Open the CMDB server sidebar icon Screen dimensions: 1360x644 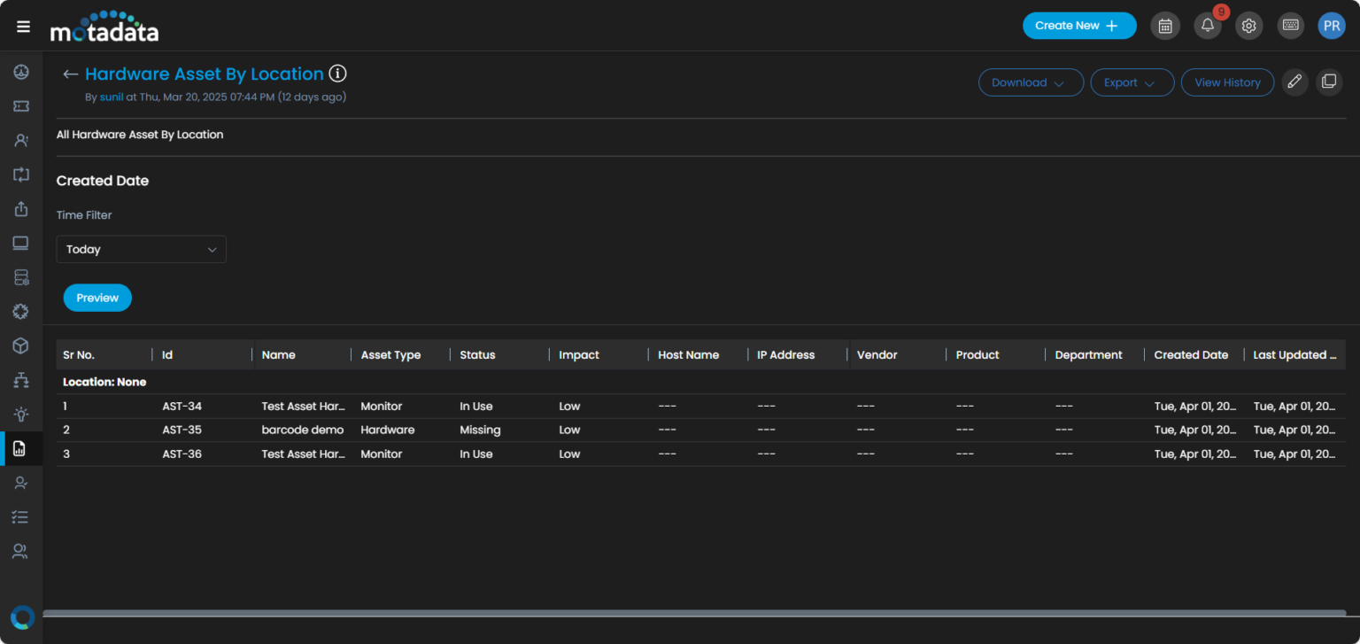click(x=21, y=277)
